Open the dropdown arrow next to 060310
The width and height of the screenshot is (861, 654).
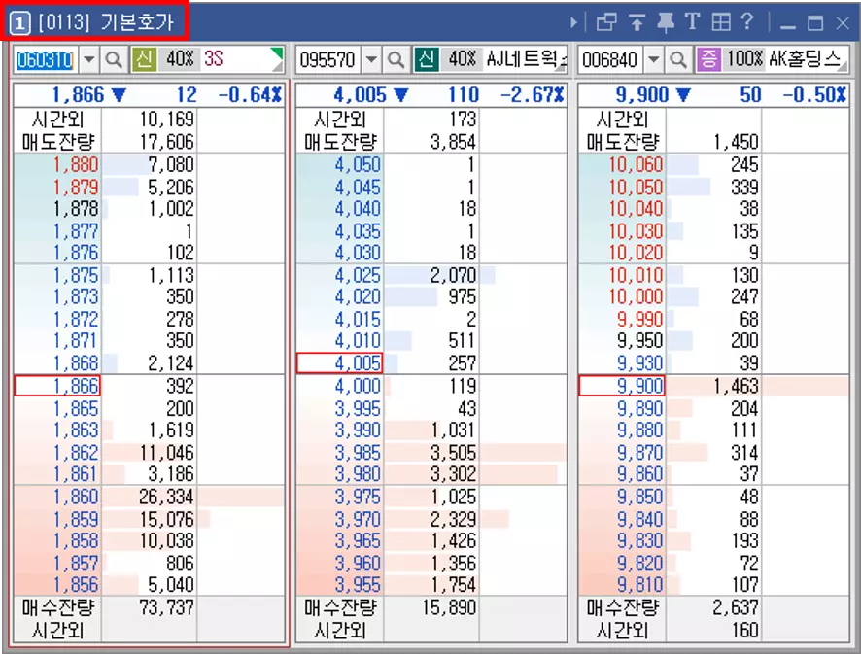89,59
